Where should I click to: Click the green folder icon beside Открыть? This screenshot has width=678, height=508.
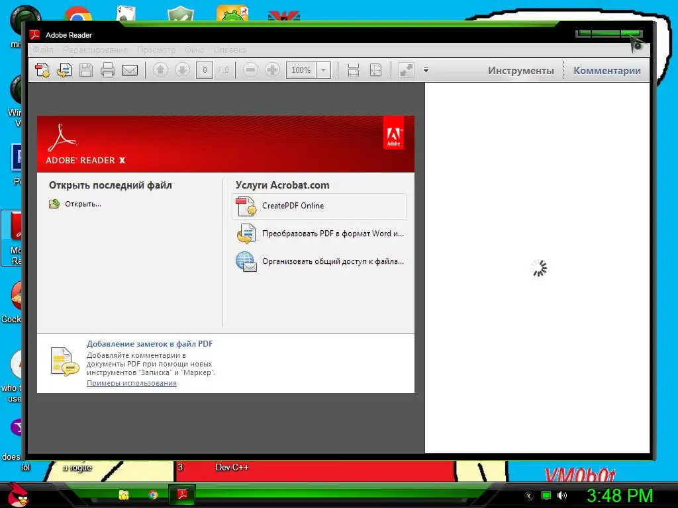tap(54, 204)
